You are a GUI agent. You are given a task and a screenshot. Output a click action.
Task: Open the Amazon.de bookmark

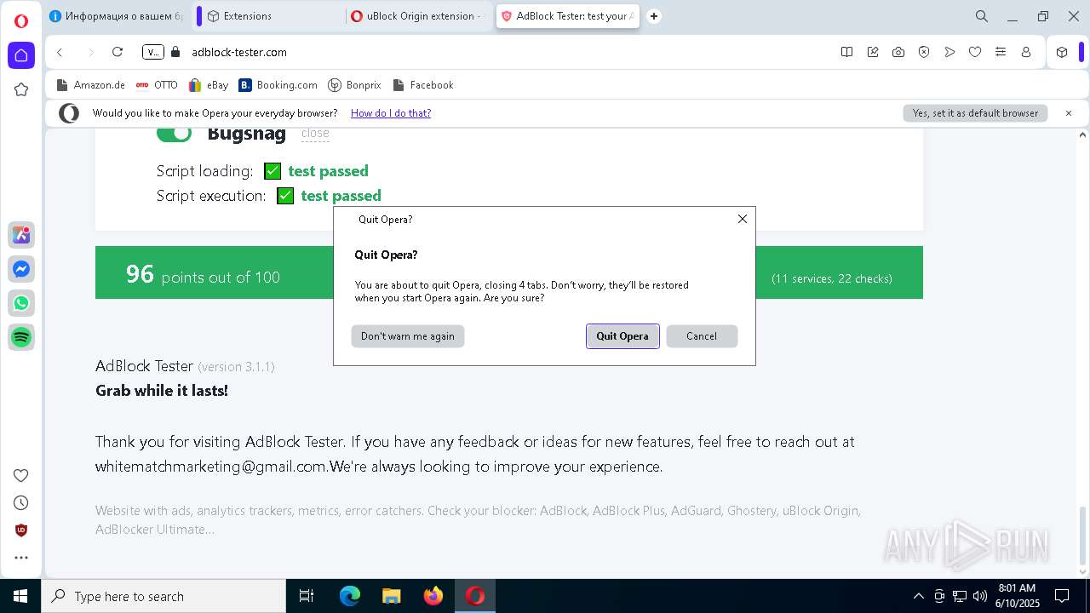[x=90, y=85]
